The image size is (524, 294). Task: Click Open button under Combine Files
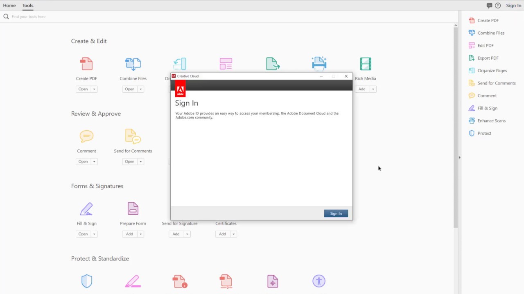(129, 89)
